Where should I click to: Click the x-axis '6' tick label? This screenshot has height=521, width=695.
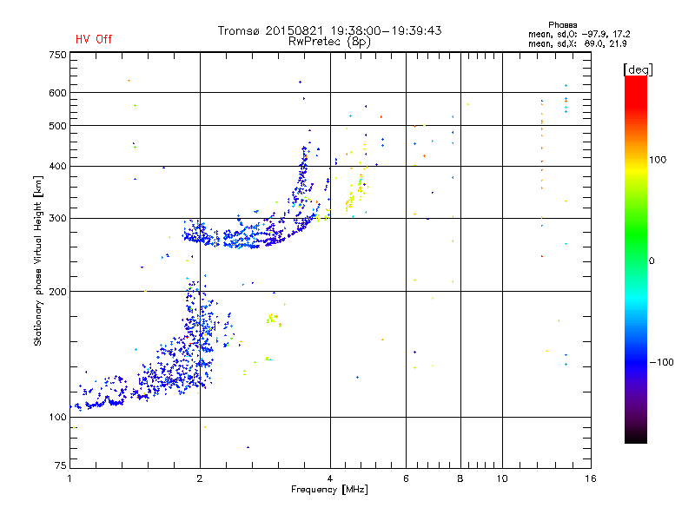tap(406, 478)
